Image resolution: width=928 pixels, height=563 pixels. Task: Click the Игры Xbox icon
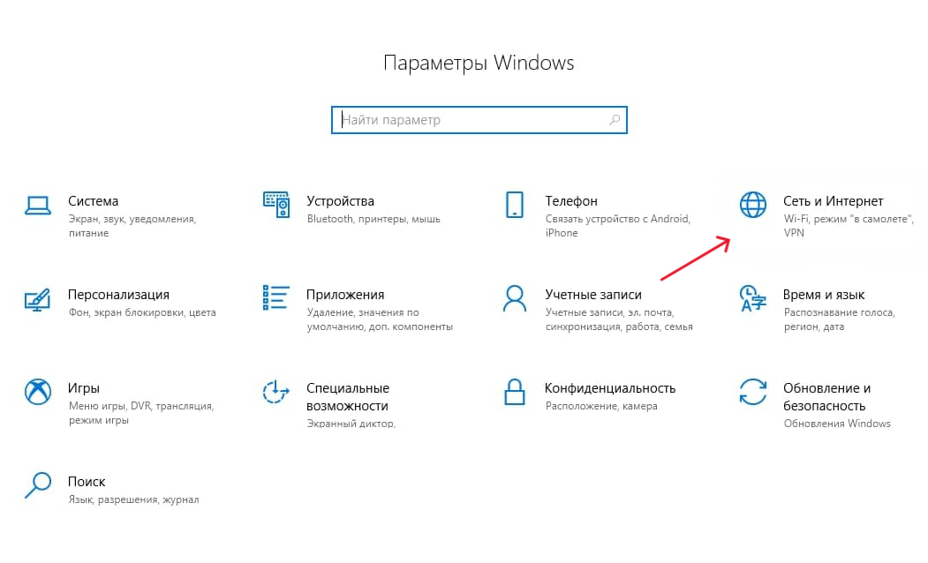(38, 392)
